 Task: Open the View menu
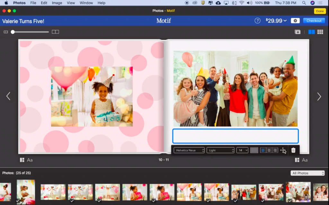tap(71, 3)
